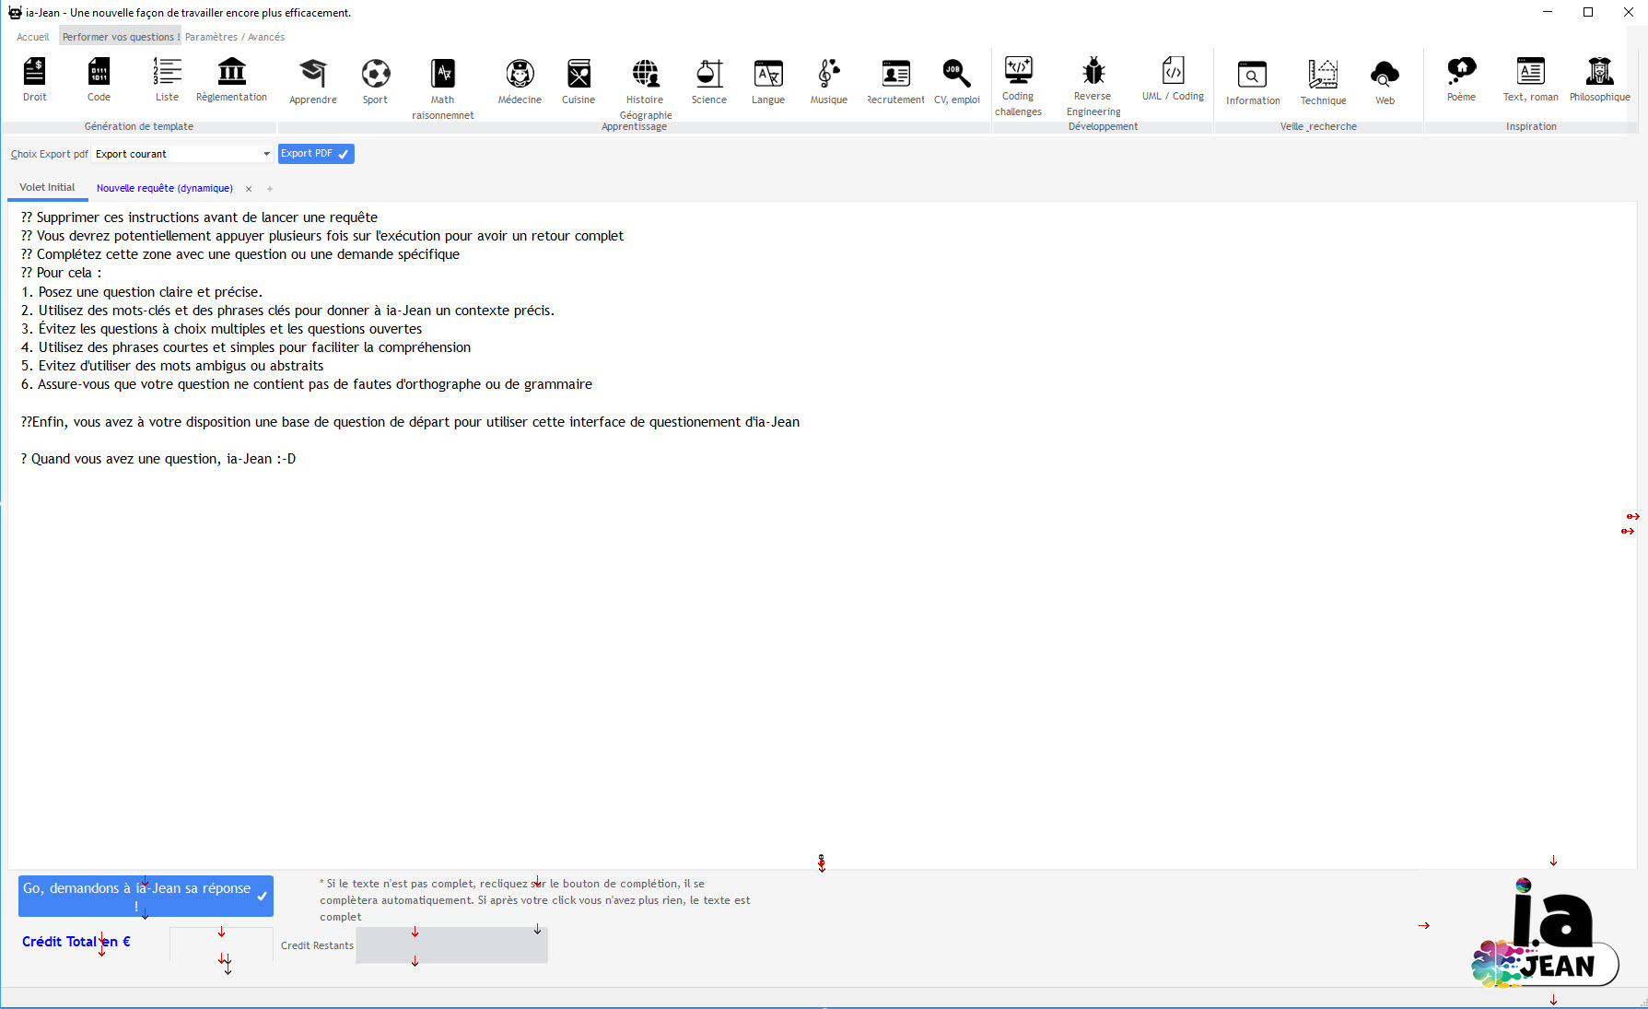Open the Web veille recherche template
This screenshot has height=1009, width=1648.
1385,80
